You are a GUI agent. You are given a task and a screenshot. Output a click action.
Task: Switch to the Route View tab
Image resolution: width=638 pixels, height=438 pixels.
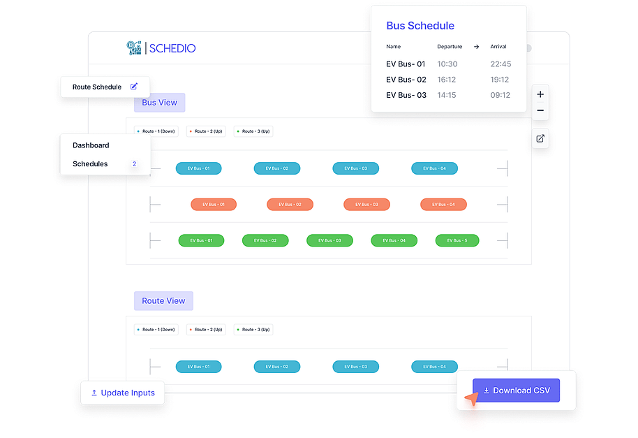(x=163, y=301)
